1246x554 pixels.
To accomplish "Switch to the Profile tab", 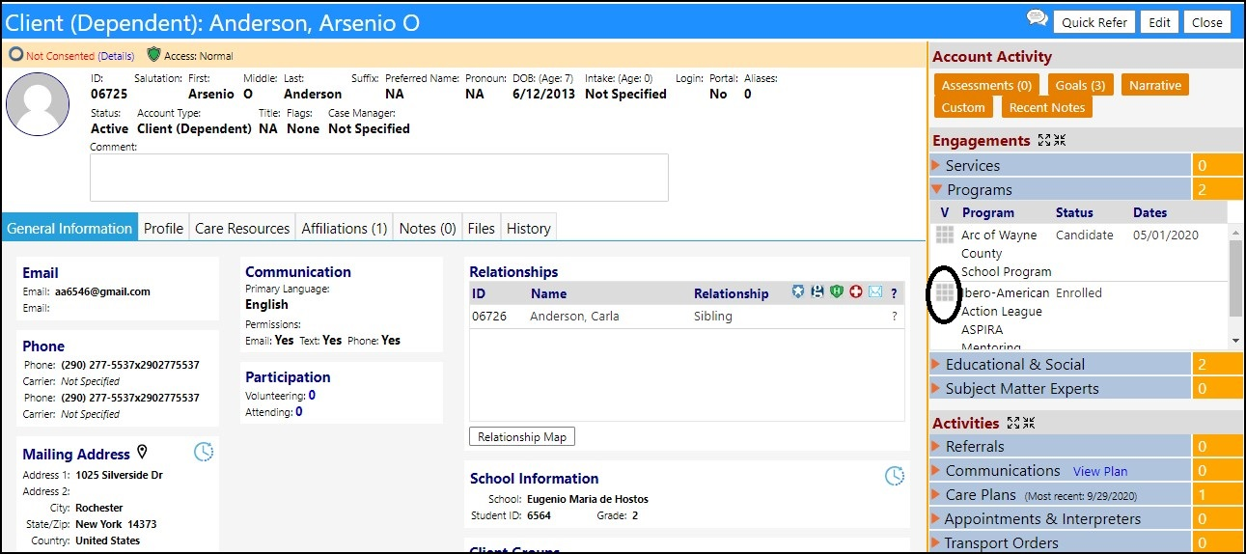I will pyautogui.click(x=163, y=228).
